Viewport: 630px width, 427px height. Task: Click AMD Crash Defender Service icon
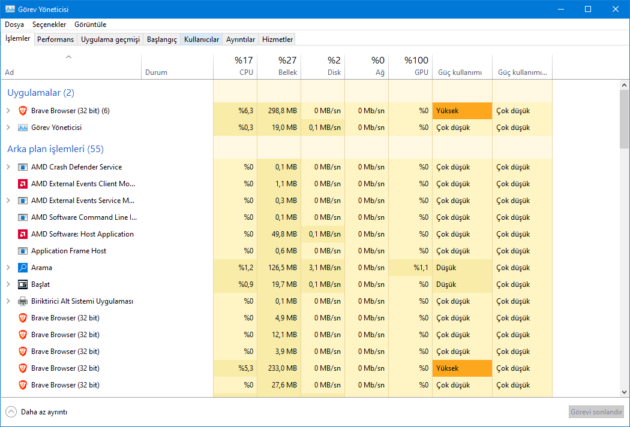[x=23, y=167]
